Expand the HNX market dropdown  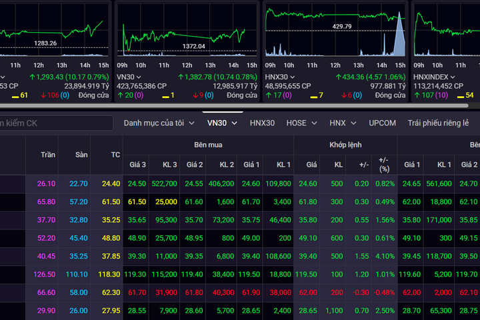353,123
